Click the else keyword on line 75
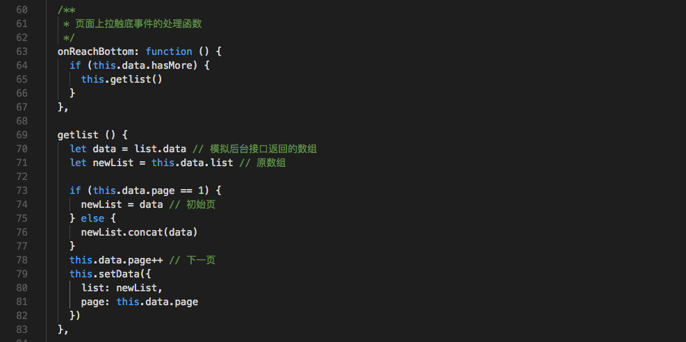Viewport: 686px width, 342px height. point(92,219)
